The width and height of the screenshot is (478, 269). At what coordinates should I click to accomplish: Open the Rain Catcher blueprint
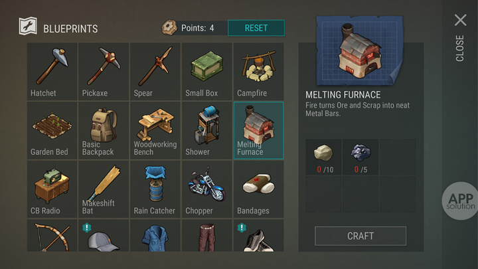tap(155, 189)
